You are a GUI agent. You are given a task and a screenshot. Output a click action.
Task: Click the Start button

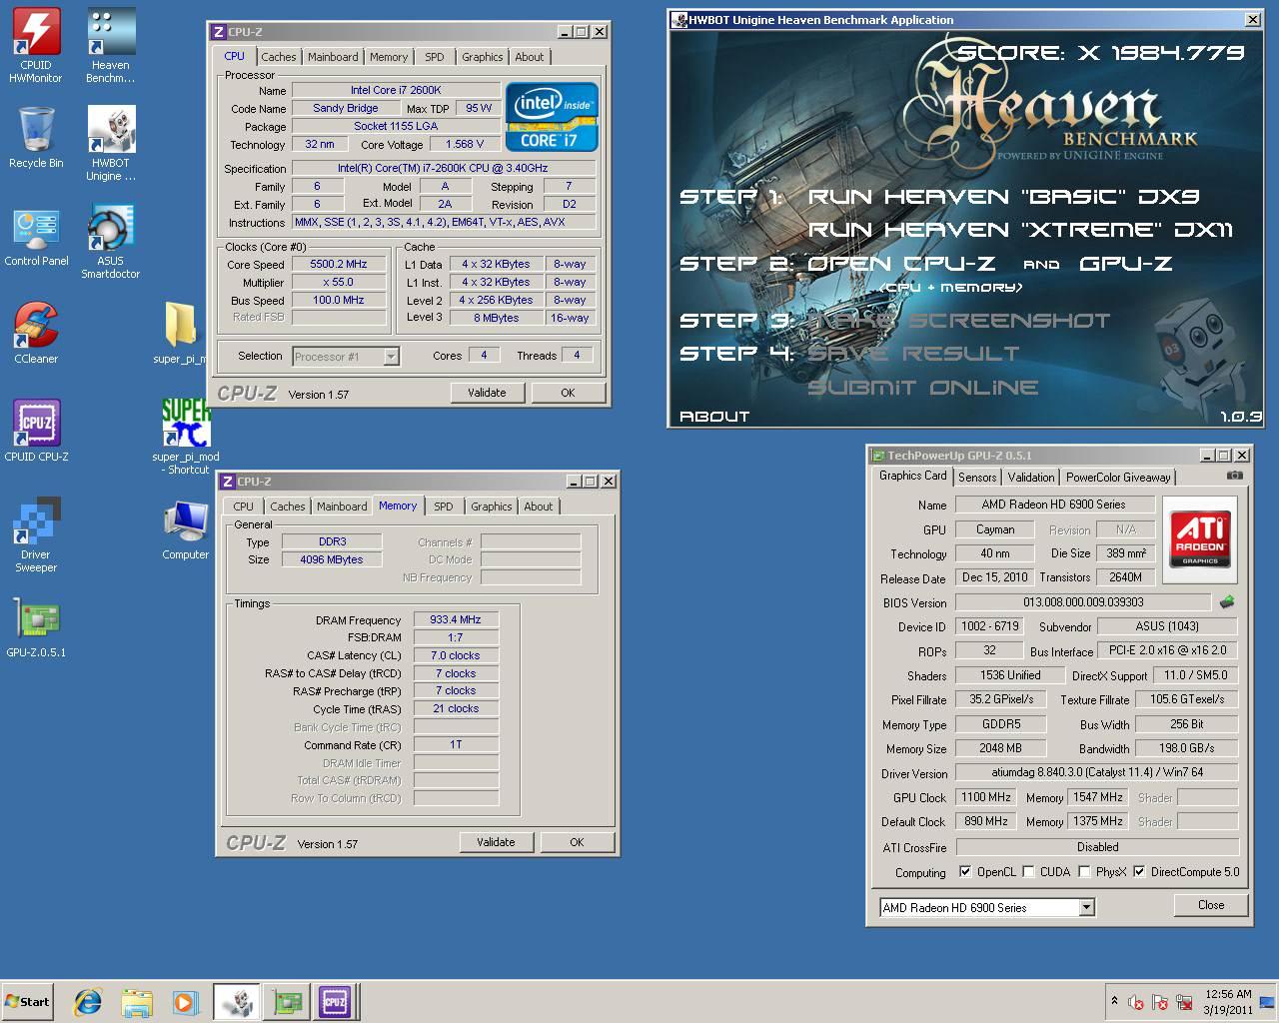point(27,1001)
